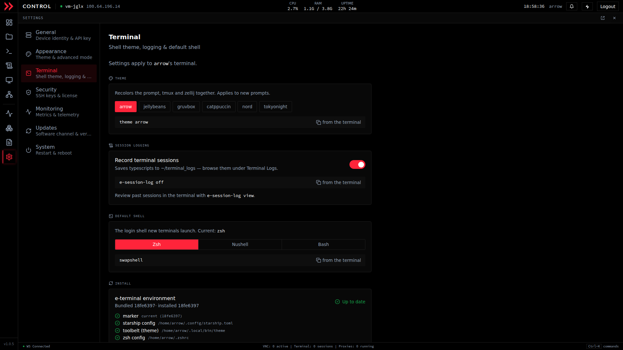The image size is (623, 350).
Task: Copy the 'theme arrow' command
Action: (x=338, y=122)
